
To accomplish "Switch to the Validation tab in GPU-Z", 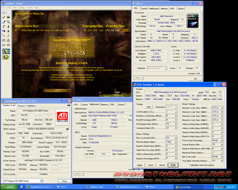I will (31, 106).
